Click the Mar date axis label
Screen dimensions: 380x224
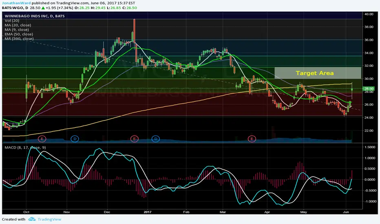click(x=223, y=212)
